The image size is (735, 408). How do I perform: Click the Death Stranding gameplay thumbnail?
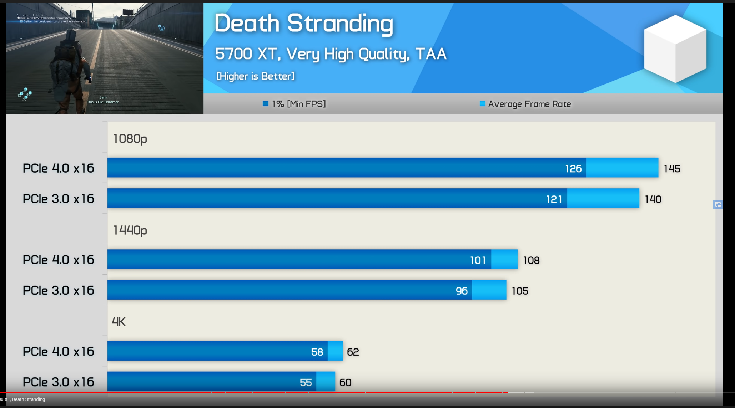click(105, 58)
